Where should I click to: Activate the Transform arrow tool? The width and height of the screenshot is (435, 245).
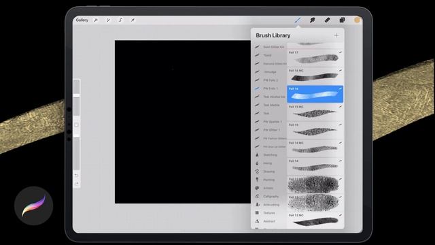pos(133,20)
